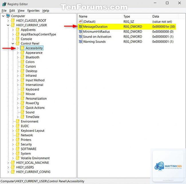The width and height of the screenshot is (186, 184).
Task: Expand the PowerCfg key
Action: point(18,103)
